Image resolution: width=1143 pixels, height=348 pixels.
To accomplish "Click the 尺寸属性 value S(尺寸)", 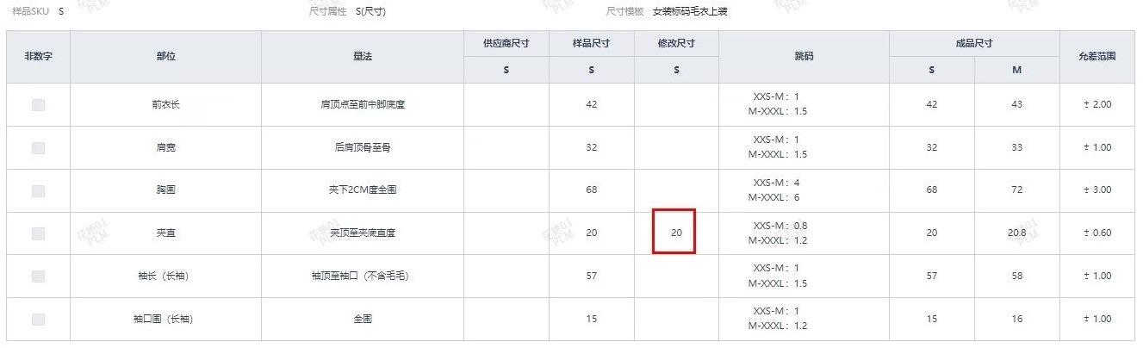I will [370, 12].
